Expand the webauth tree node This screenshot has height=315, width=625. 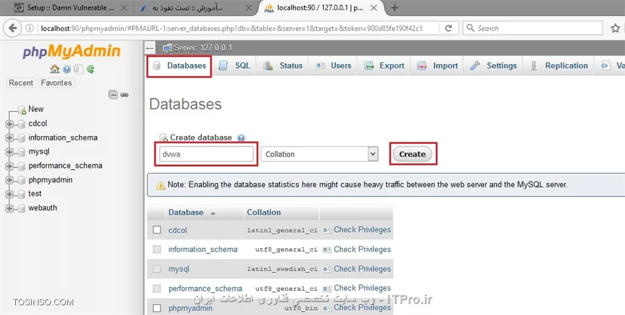pyautogui.click(x=10, y=209)
